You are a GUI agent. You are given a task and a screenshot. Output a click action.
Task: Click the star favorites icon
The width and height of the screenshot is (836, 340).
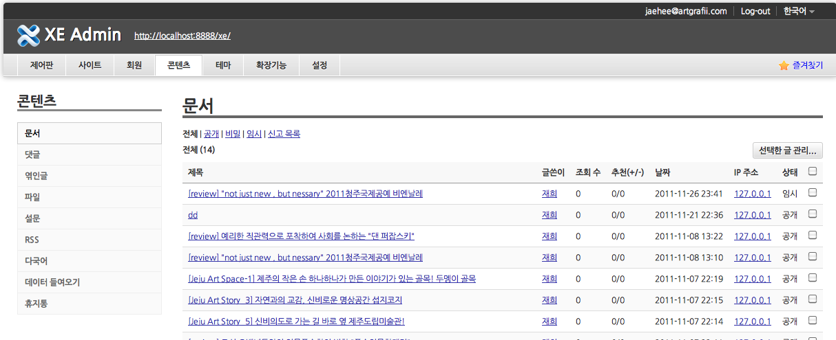(x=783, y=65)
